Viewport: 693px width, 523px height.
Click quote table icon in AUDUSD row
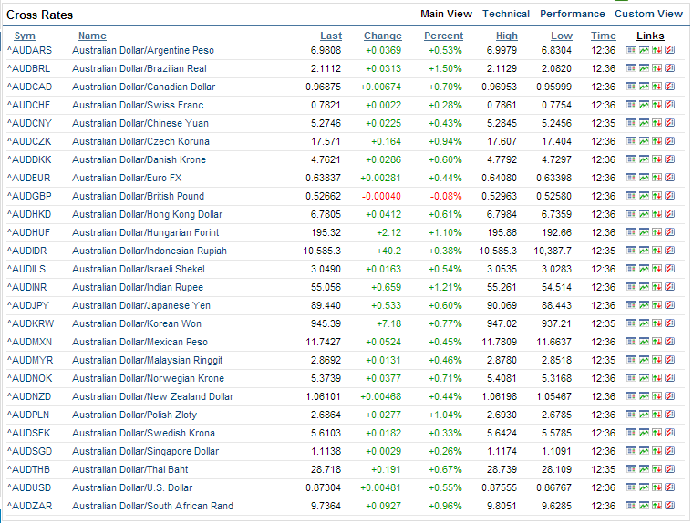click(632, 487)
